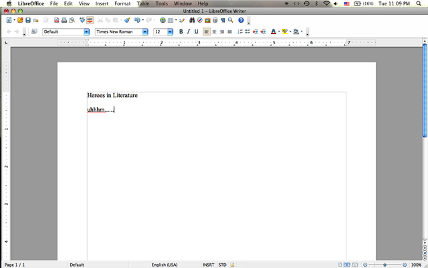This screenshot has height=268, width=428.
Task: Expand the Font Name dropdown
Action: tap(145, 31)
